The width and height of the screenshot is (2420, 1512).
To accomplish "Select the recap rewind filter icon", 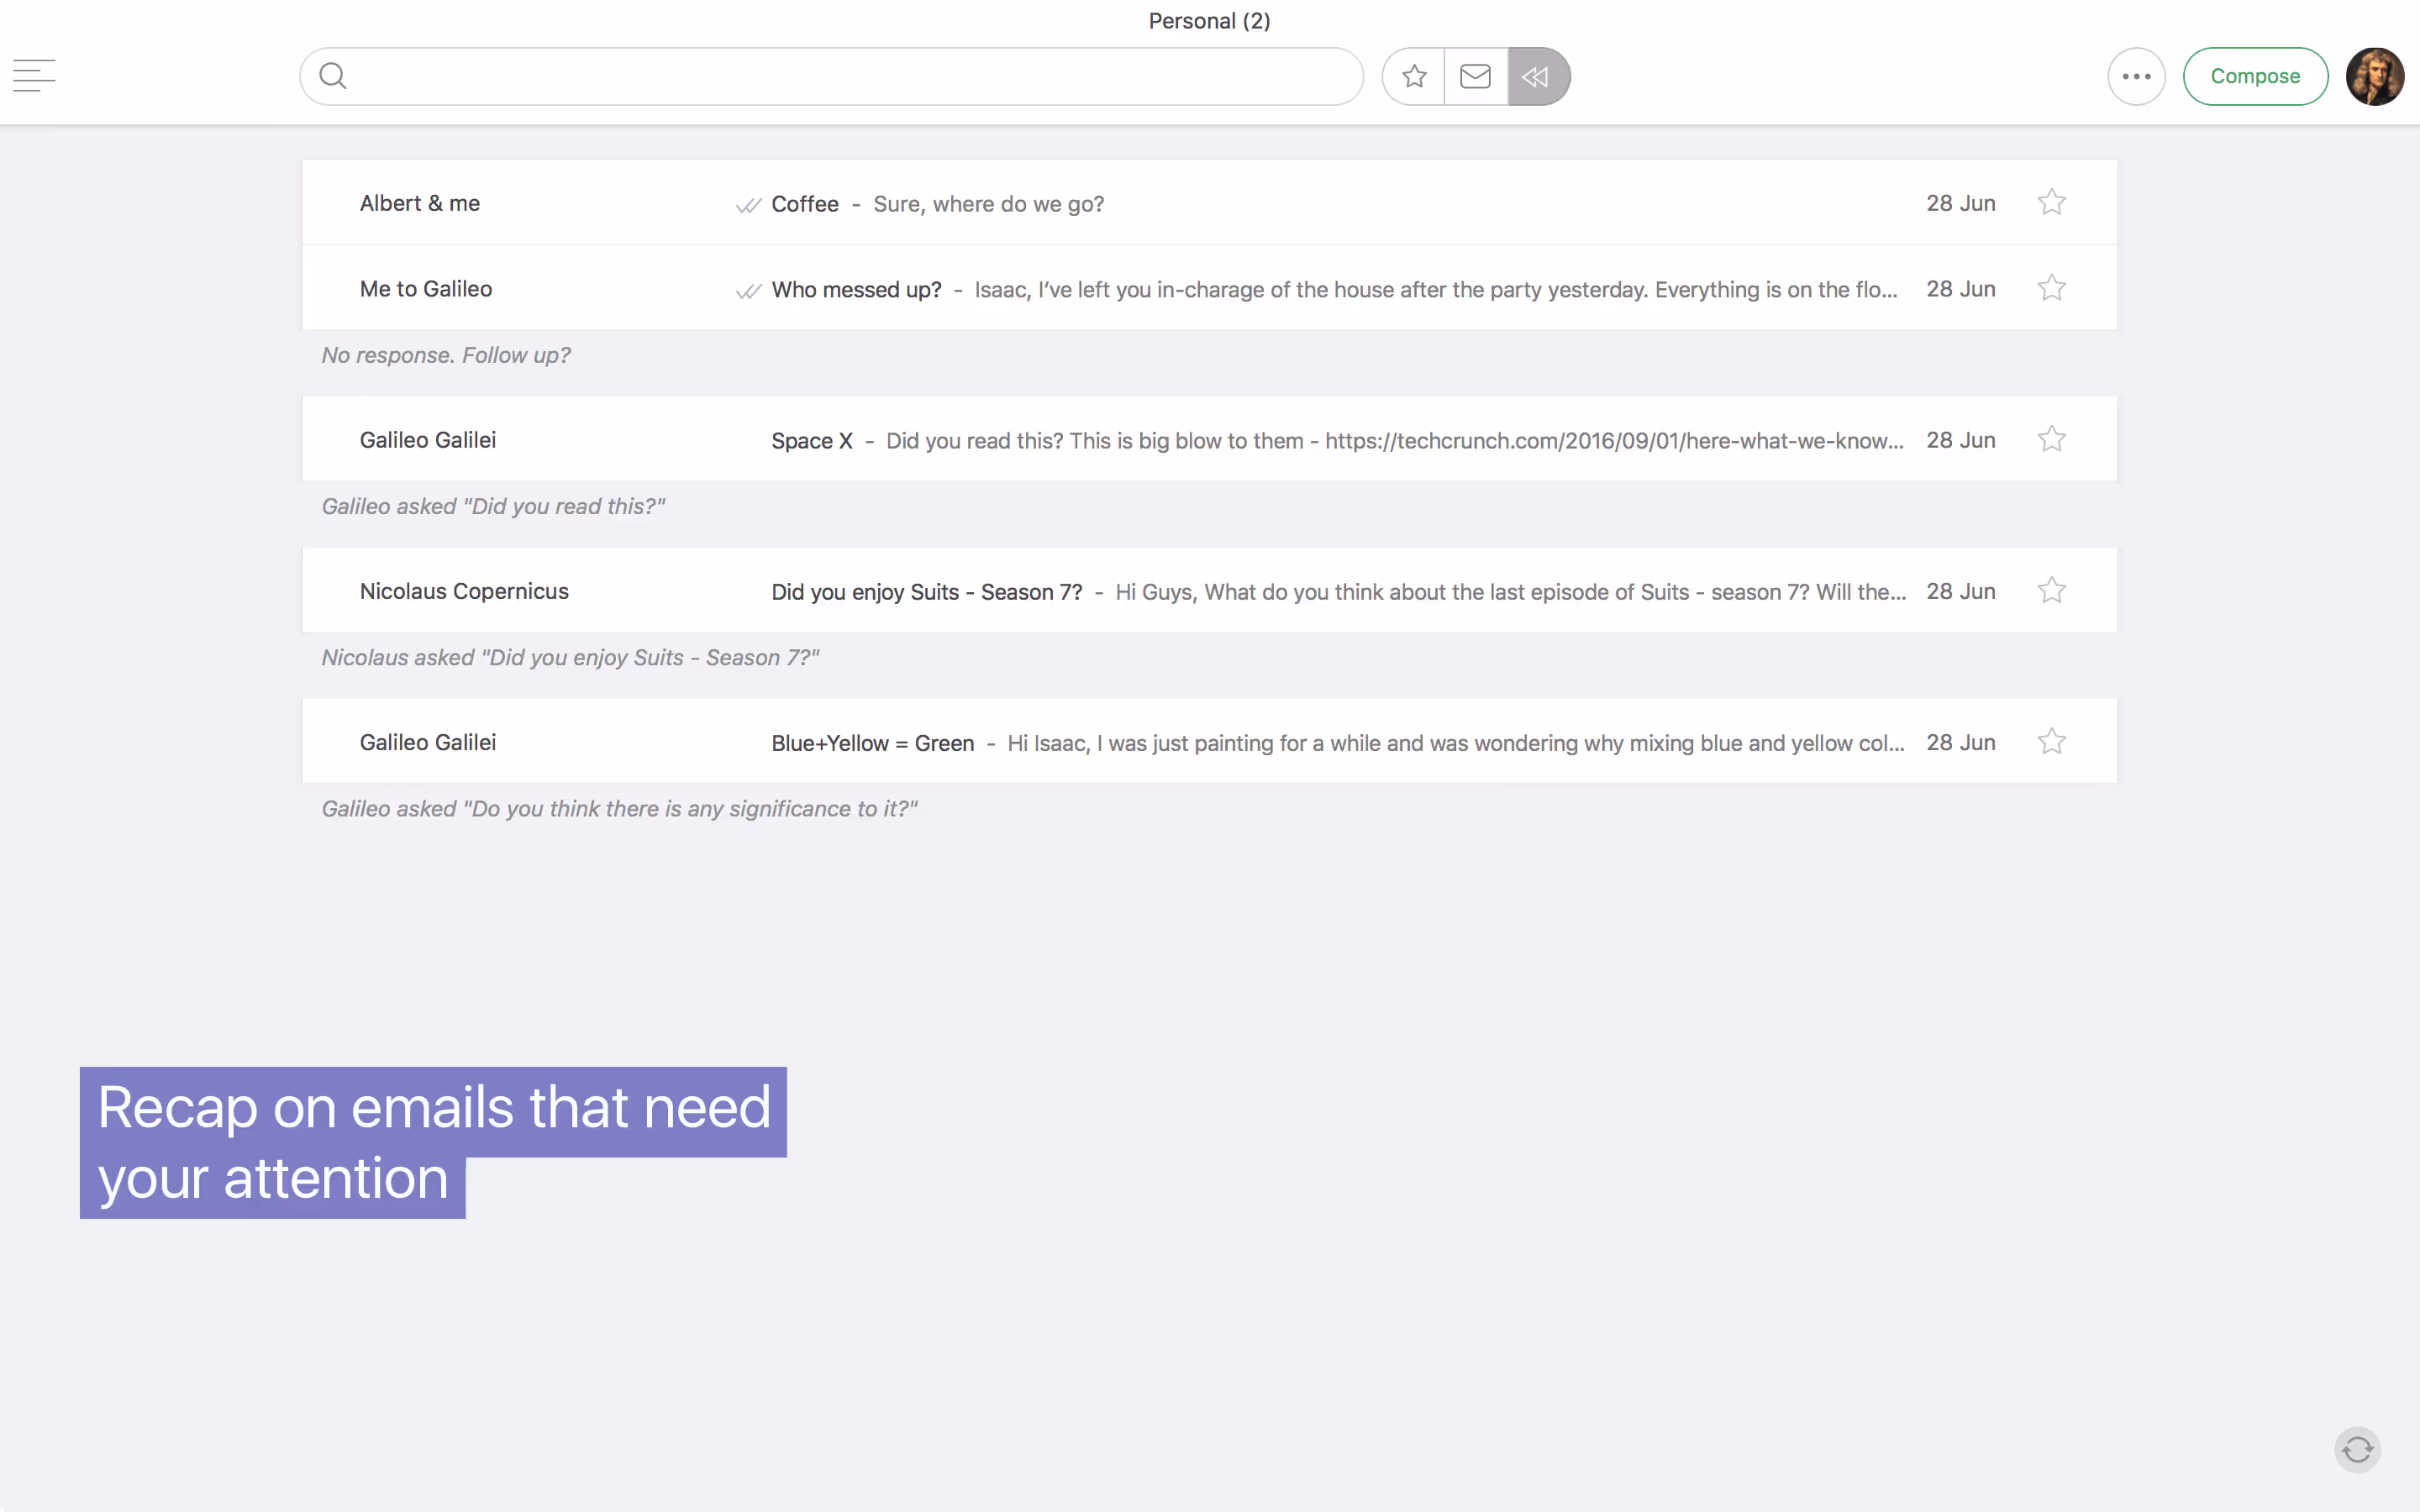I will coord(1537,76).
